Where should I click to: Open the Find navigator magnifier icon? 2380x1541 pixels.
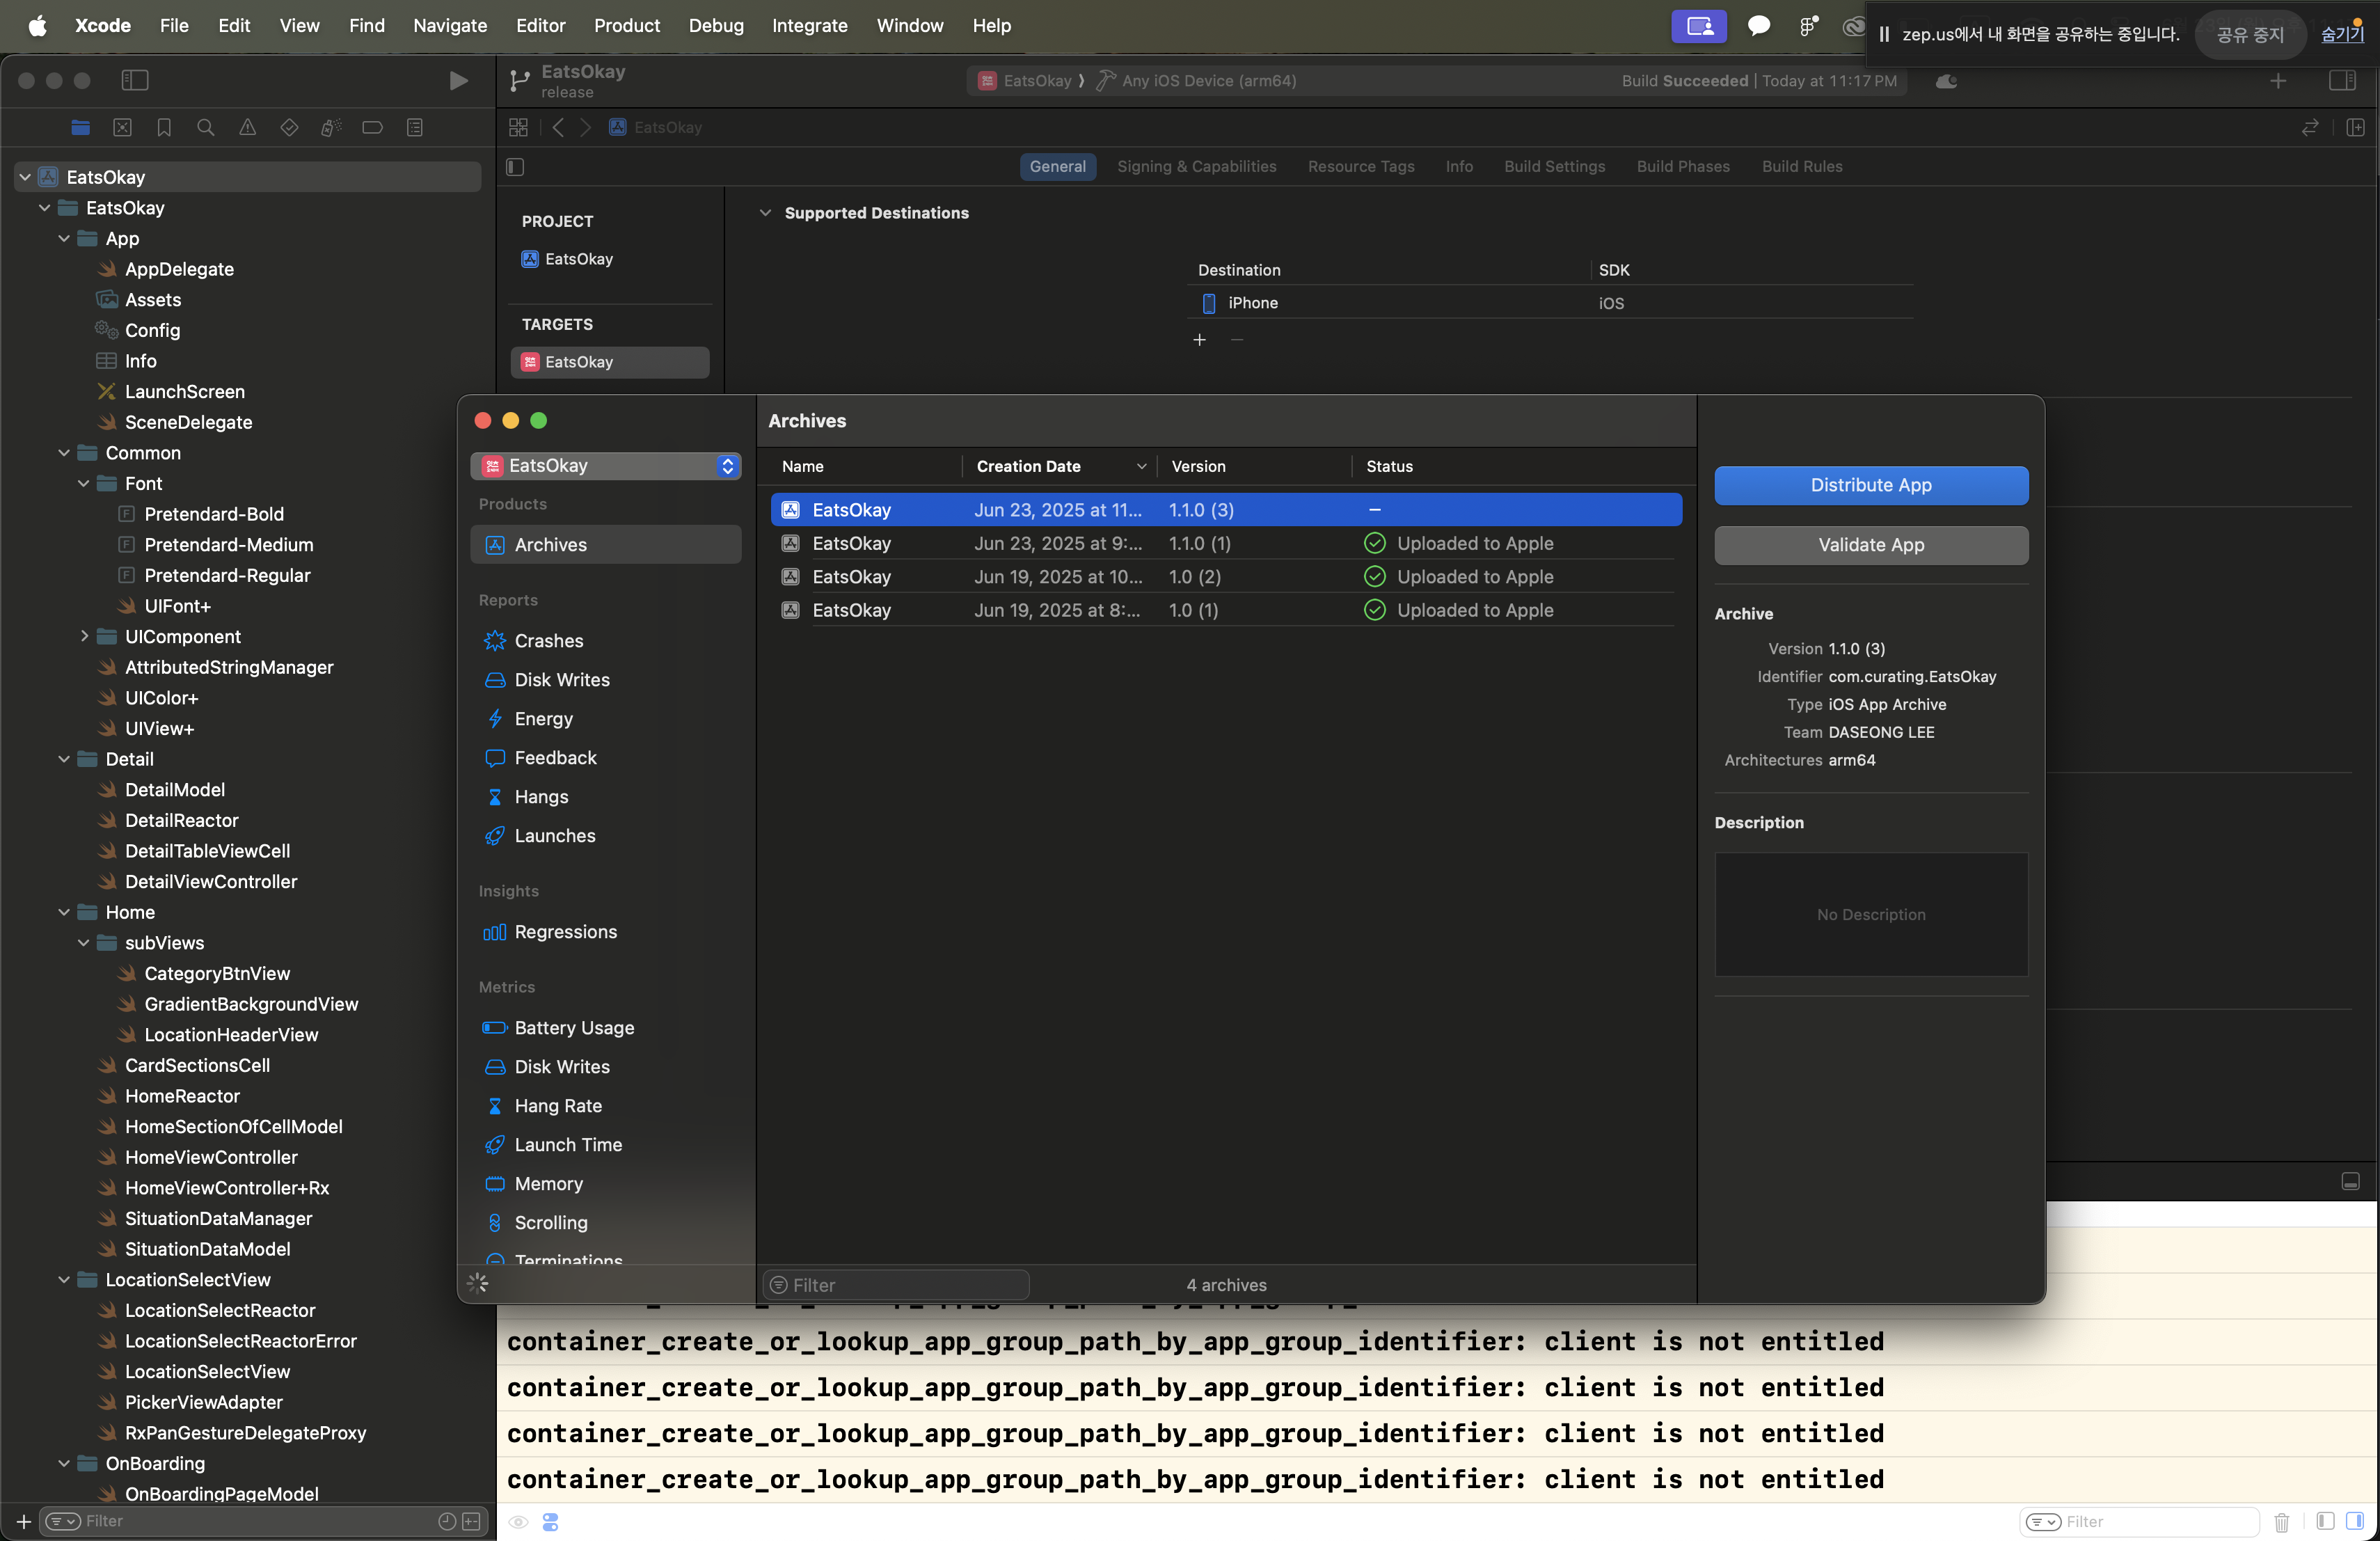tap(206, 128)
